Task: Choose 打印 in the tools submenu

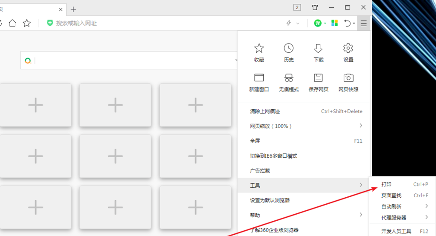Action: click(x=402, y=185)
